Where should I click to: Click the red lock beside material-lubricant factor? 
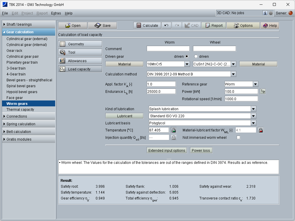pos(260,130)
